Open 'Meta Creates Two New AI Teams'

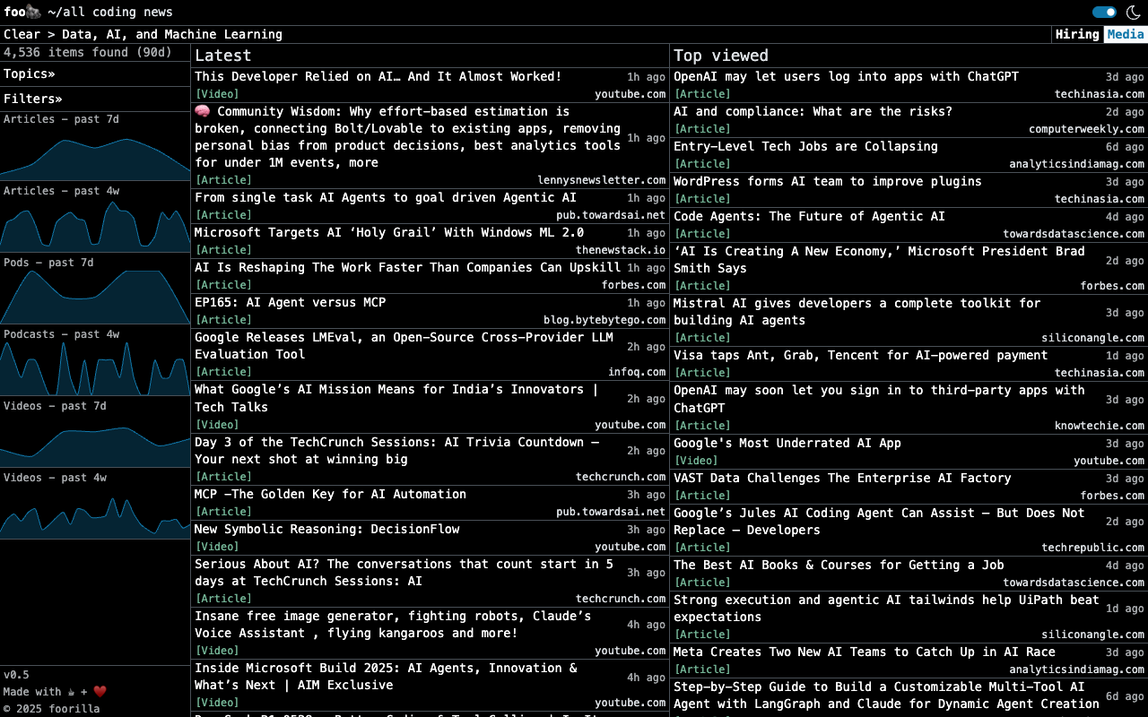click(865, 652)
